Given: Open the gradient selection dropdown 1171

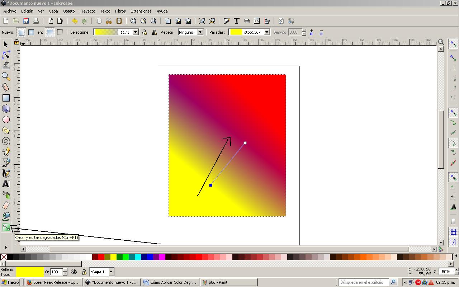Looking at the screenshot, I should (x=136, y=32).
